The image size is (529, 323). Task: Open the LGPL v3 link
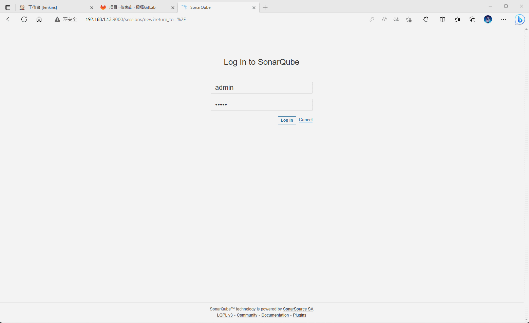(x=225, y=315)
